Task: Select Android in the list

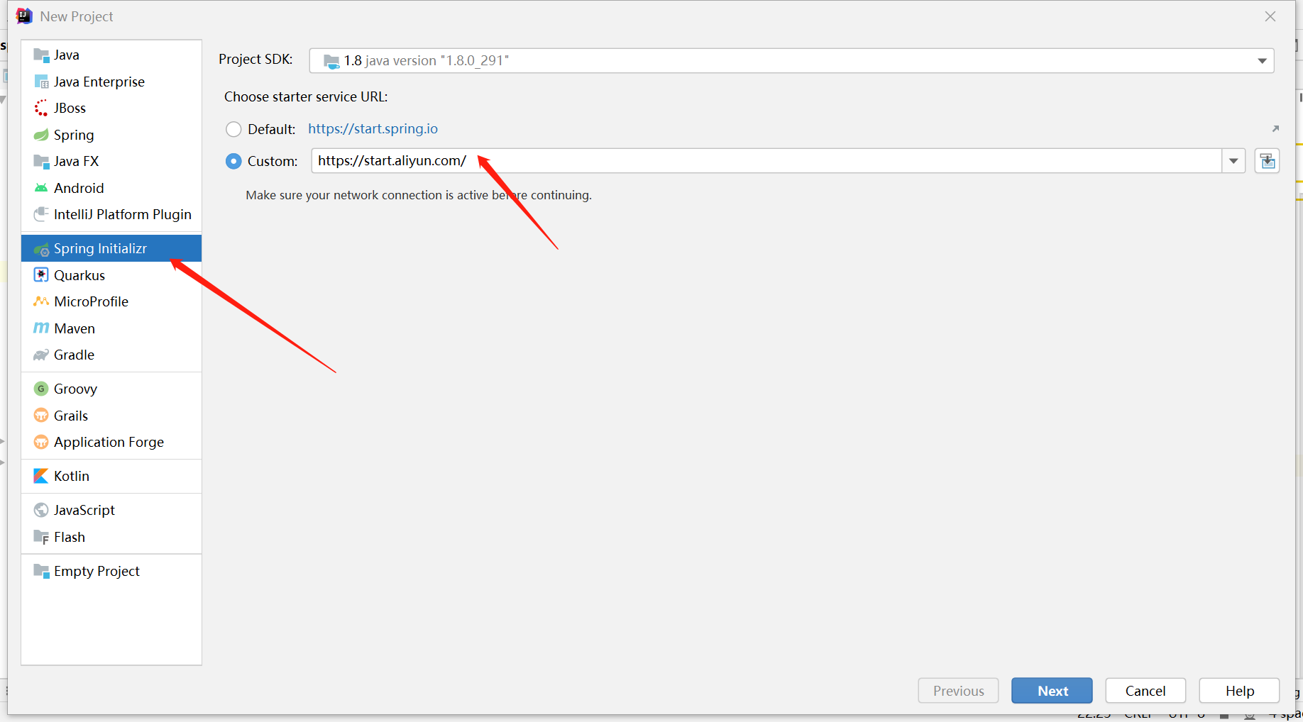Action: [x=111, y=188]
